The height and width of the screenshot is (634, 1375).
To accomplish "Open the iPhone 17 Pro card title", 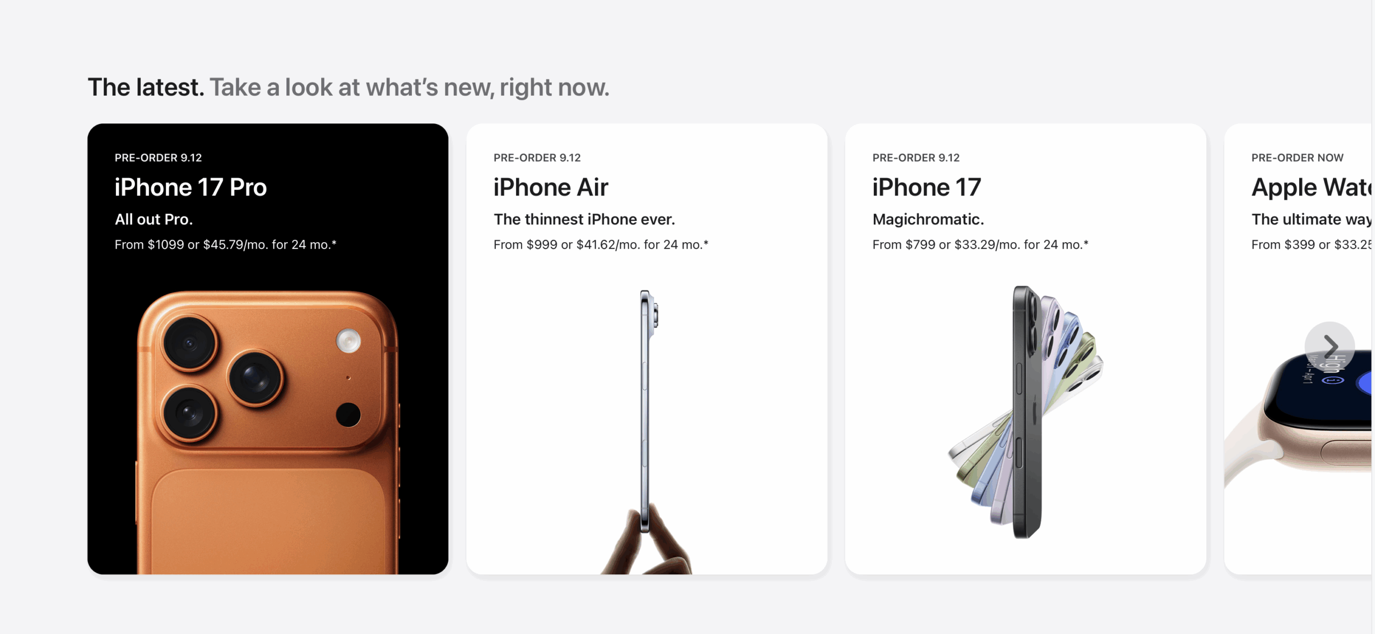I will click(191, 187).
